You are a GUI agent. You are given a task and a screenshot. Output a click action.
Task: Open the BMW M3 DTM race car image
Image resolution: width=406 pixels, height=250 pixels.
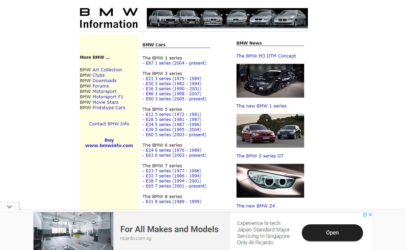(x=270, y=81)
